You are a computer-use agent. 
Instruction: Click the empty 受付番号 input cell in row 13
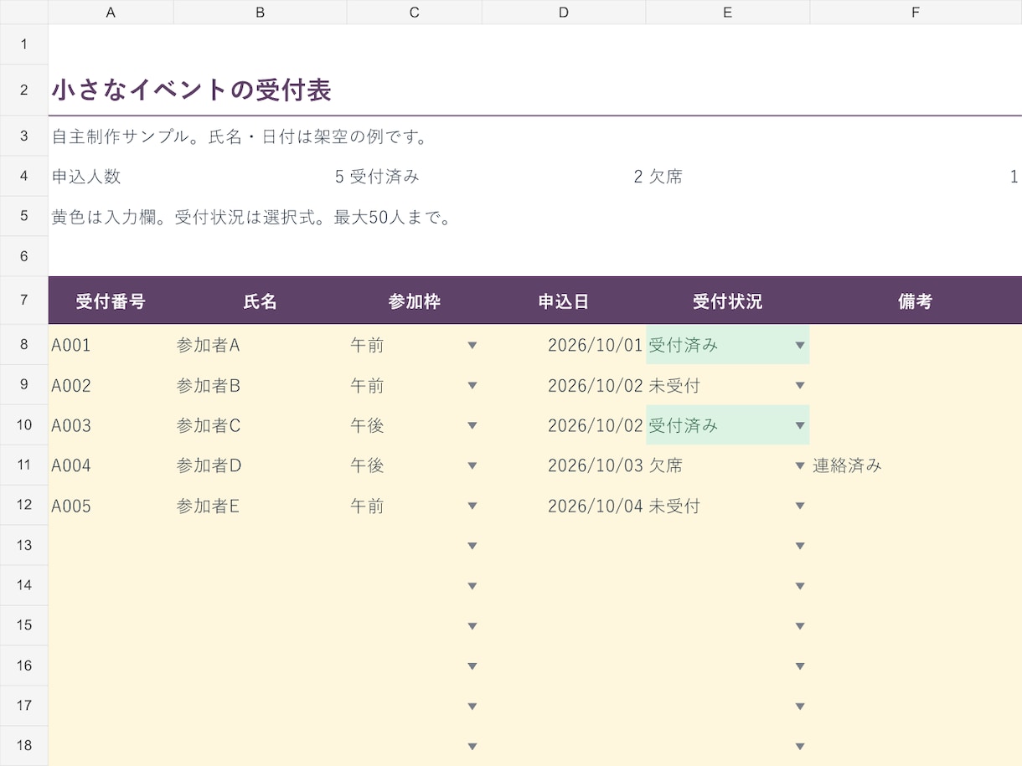point(111,546)
